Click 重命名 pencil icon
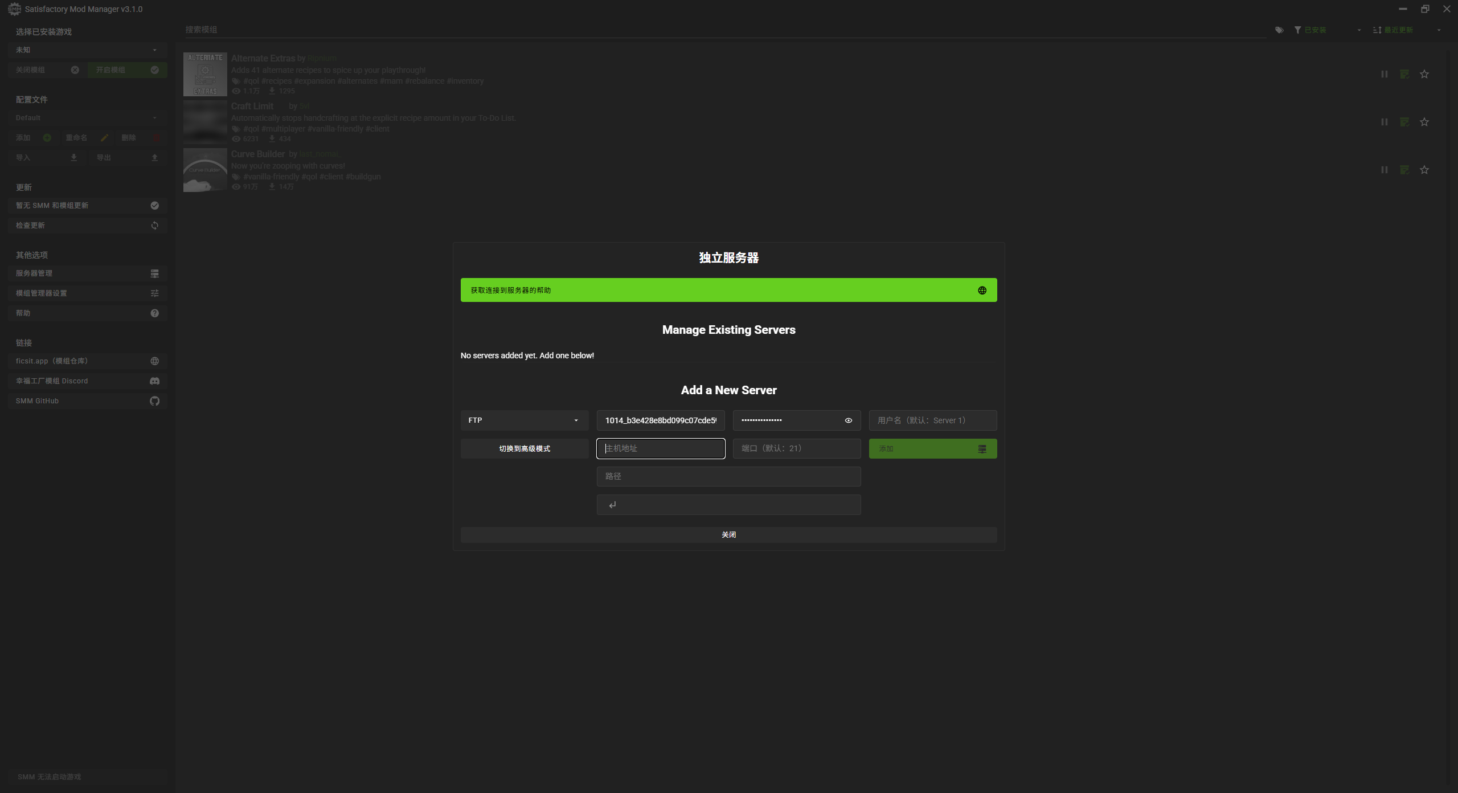The width and height of the screenshot is (1458, 793). 104,138
